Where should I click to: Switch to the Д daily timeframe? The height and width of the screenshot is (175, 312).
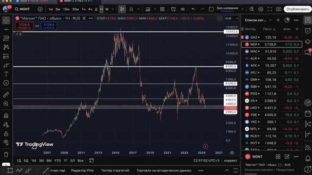point(96,9)
